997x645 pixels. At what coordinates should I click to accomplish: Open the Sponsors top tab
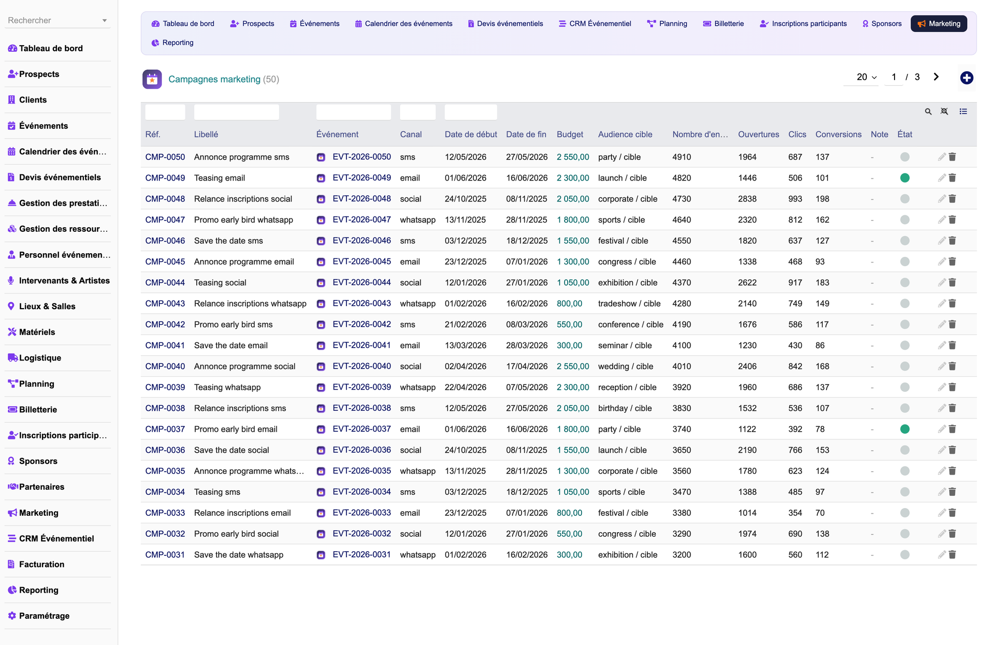pos(882,24)
